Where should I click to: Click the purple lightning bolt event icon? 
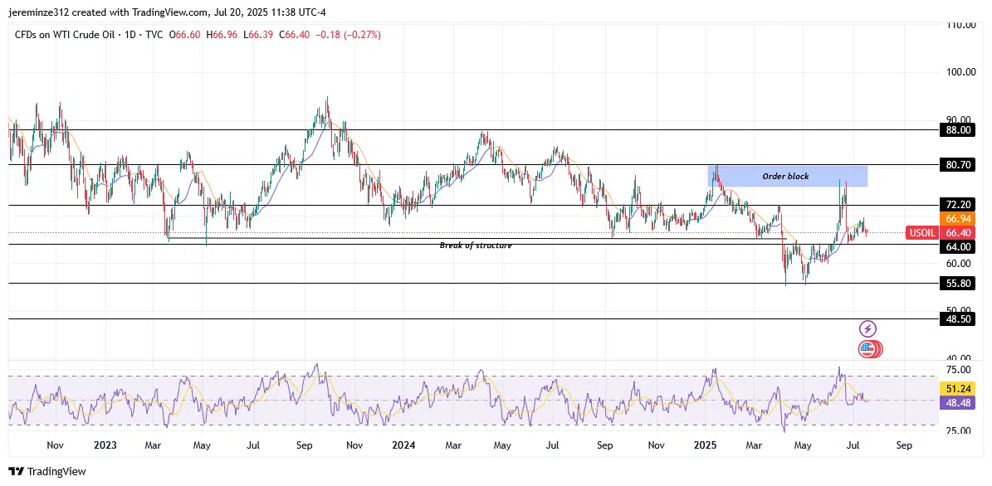(x=867, y=329)
